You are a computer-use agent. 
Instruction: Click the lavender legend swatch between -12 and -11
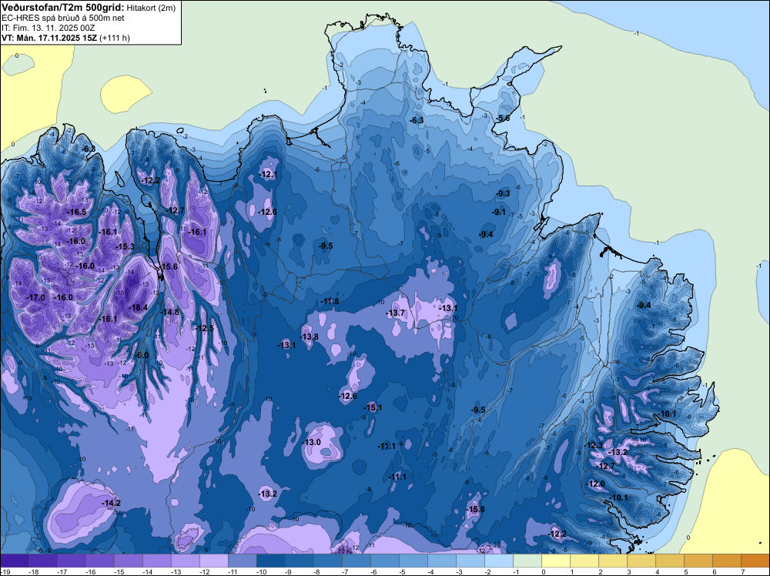214,561
